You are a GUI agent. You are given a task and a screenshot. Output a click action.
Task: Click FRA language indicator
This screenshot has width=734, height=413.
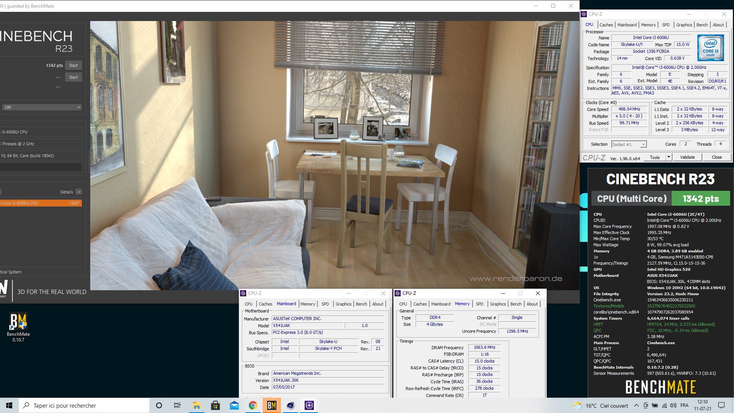684,405
